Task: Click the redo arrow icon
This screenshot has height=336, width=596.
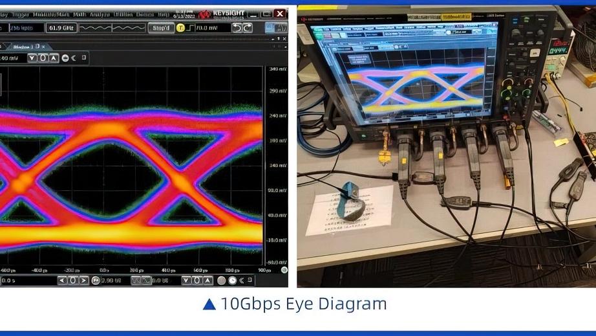Action: (x=248, y=28)
